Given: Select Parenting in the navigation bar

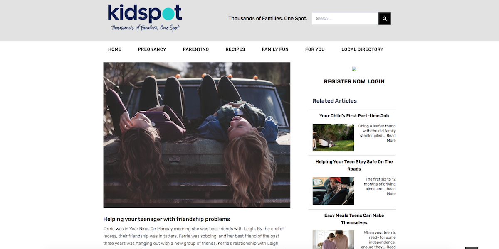Looking at the screenshot, I should (196, 49).
